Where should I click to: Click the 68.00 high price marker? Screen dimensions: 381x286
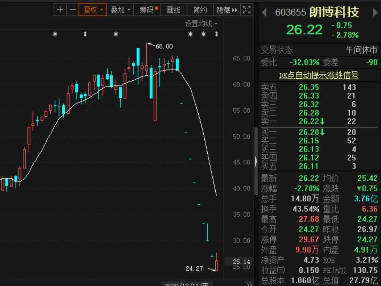(x=164, y=46)
